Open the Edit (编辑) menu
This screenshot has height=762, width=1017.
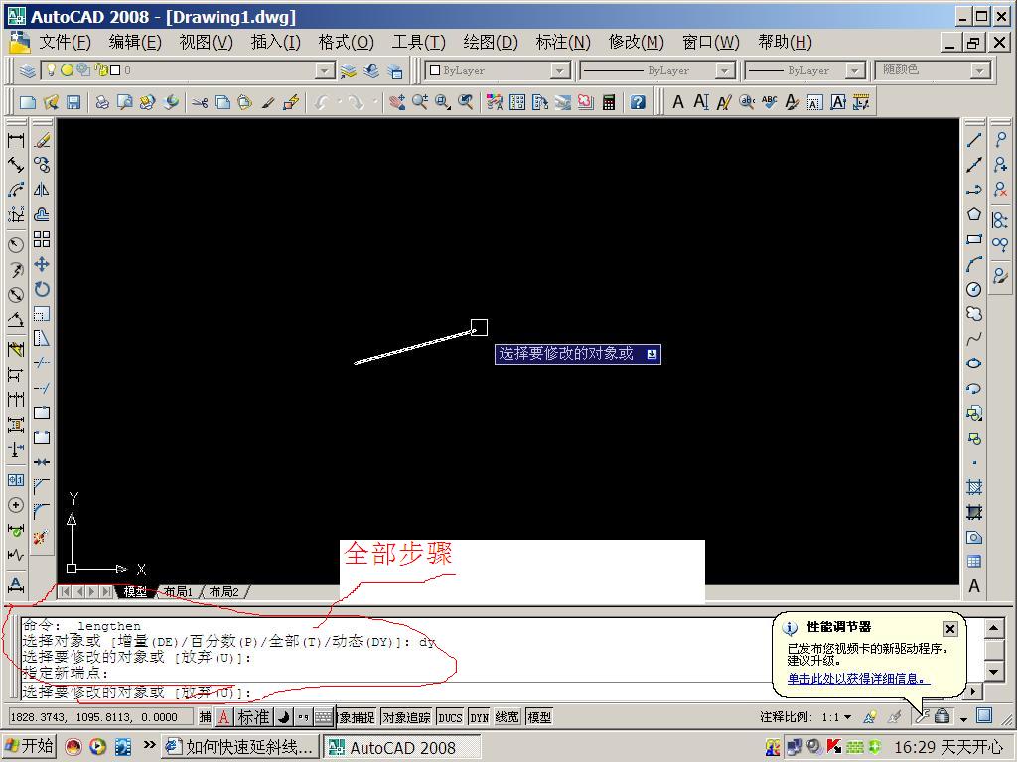[135, 42]
